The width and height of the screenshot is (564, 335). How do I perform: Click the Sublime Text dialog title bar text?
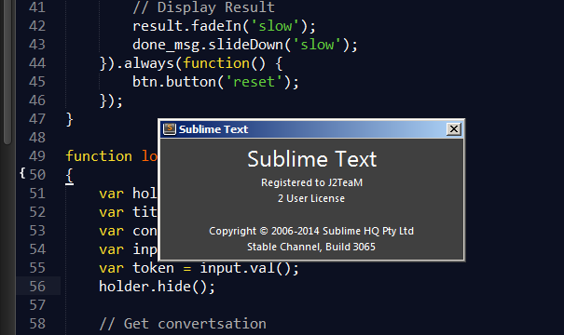coord(213,129)
